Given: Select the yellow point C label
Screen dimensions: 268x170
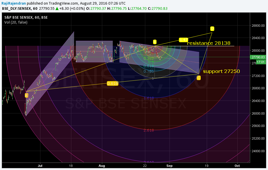Looking at the screenshot, I should point(199,78).
